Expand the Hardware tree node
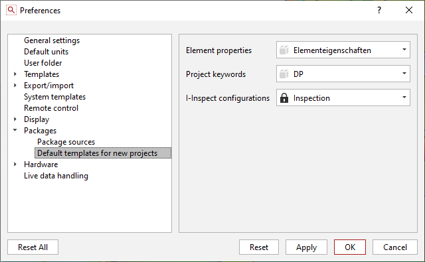The image size is (425, 262). pos(15,164)
